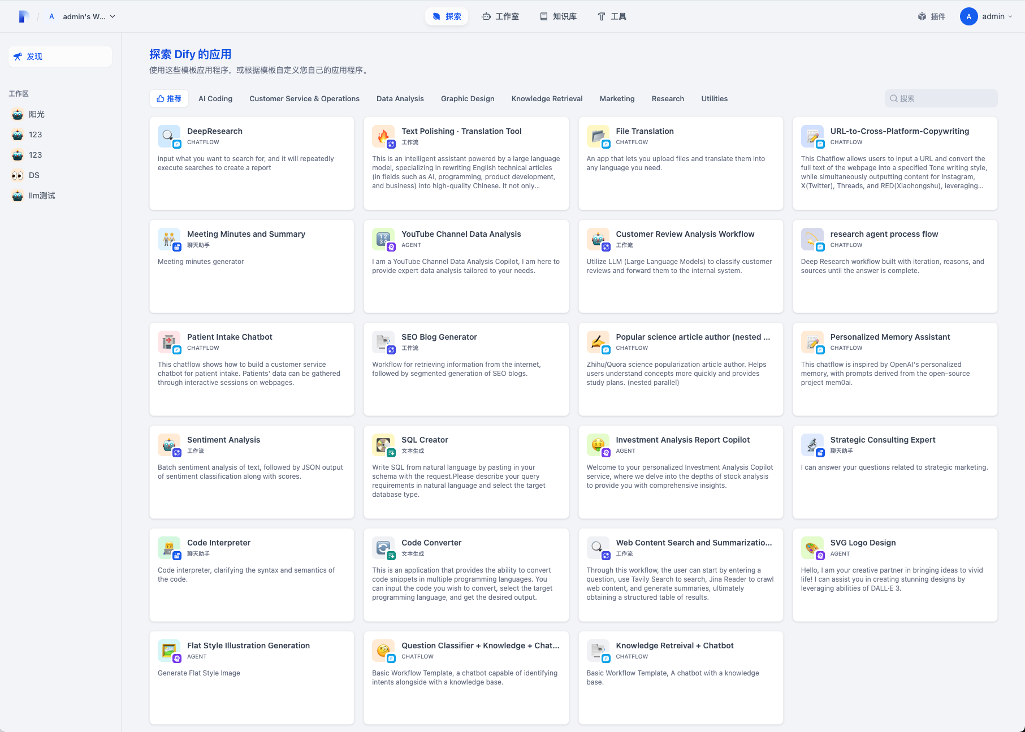Open the DeepResearch magnifier app icon

168,136
